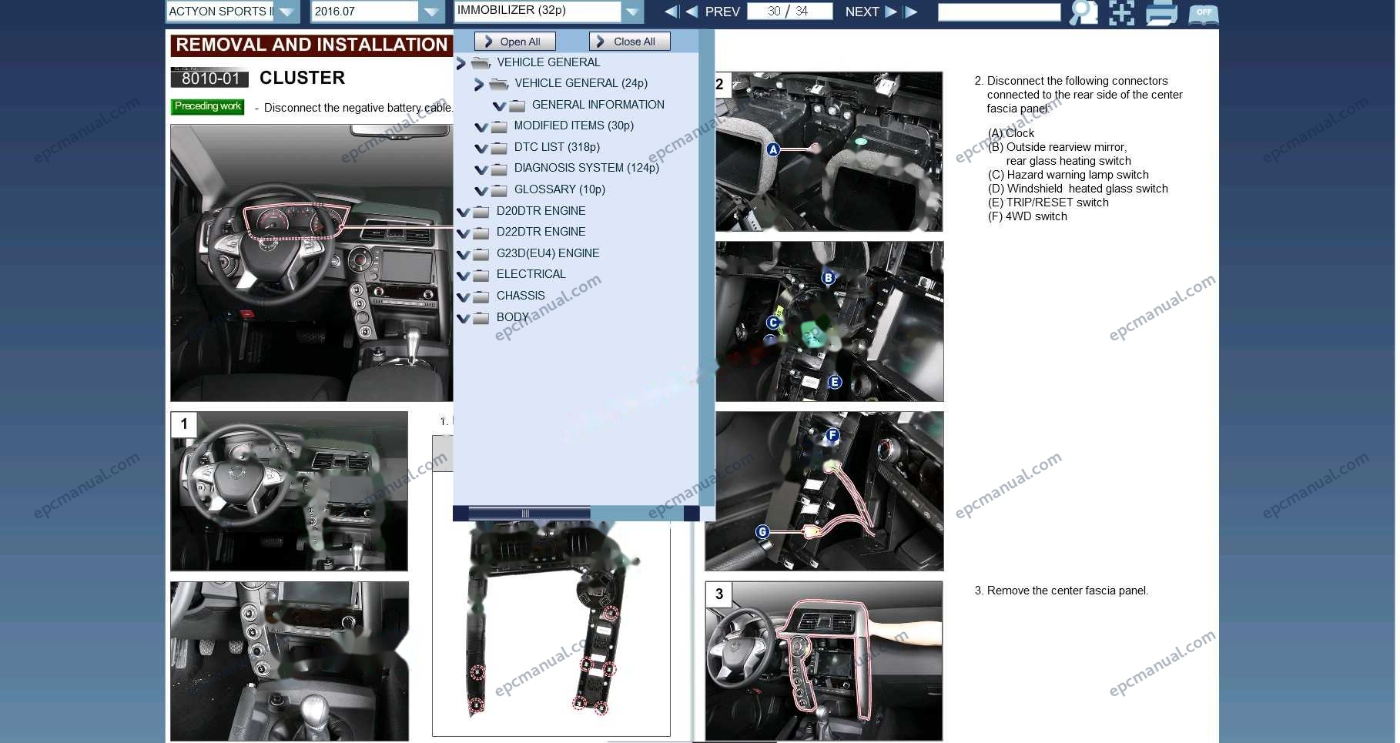Click the page number field 30 / 34
This screenshot has width=1400, height=743.
(789, 12)
